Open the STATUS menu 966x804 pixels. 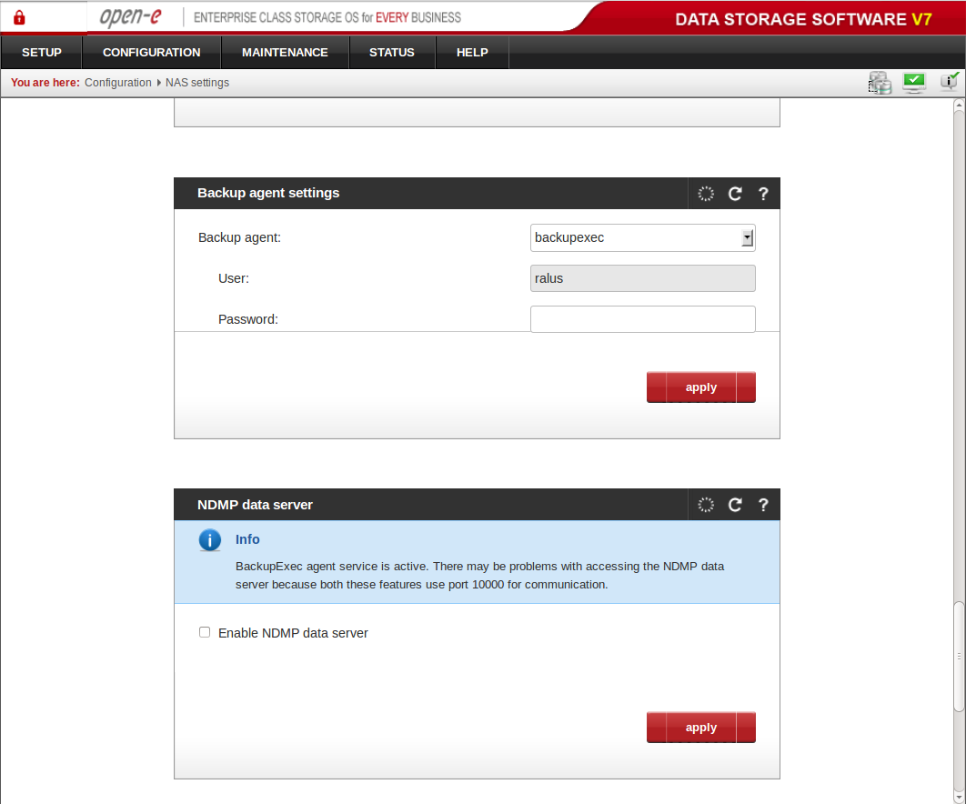pos(392,53)
